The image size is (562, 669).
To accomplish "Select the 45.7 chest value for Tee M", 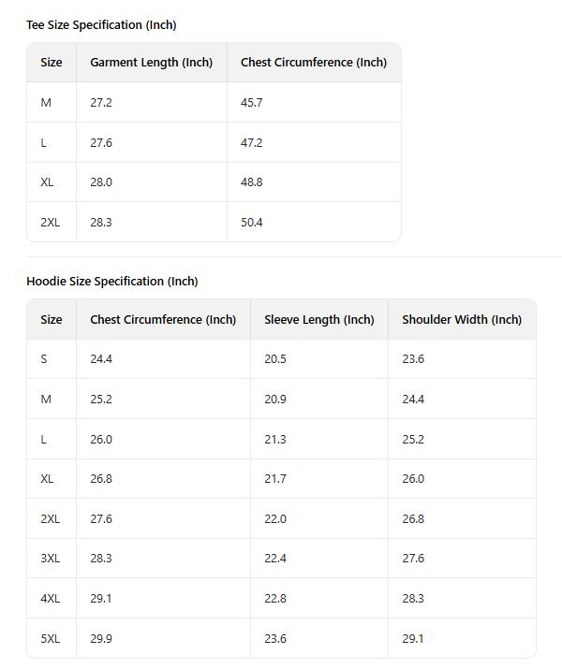I will click(x=251, y=103).
